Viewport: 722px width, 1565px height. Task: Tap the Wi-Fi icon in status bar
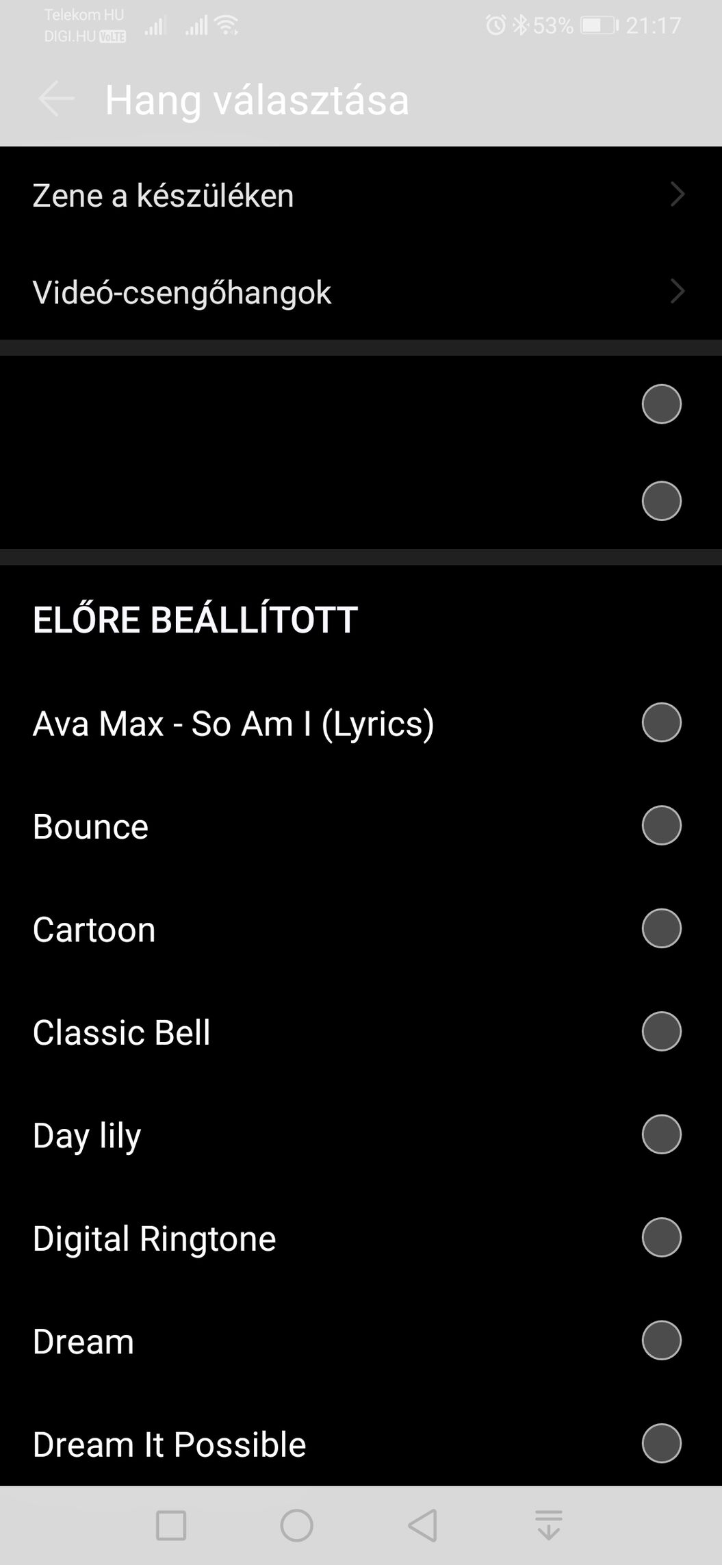[x=227, y=25]
